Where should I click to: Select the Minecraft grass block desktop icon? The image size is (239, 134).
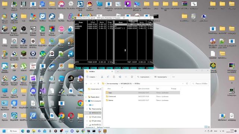click(x=24, y=55)
